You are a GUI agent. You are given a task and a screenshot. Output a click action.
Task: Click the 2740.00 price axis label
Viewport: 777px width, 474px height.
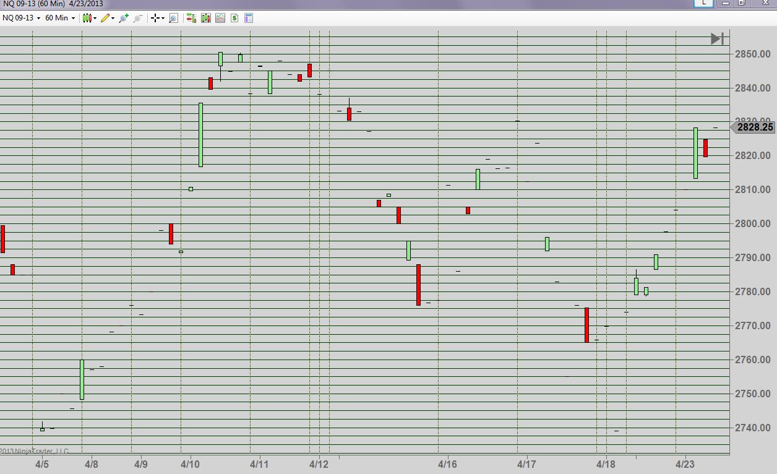[753, 428]
